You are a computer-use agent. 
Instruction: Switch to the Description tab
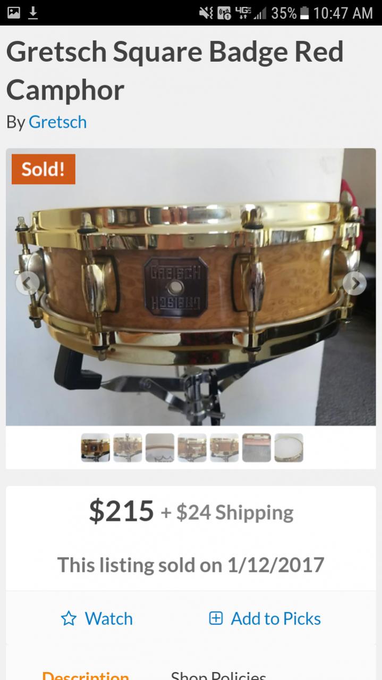(x=86, y=675)
